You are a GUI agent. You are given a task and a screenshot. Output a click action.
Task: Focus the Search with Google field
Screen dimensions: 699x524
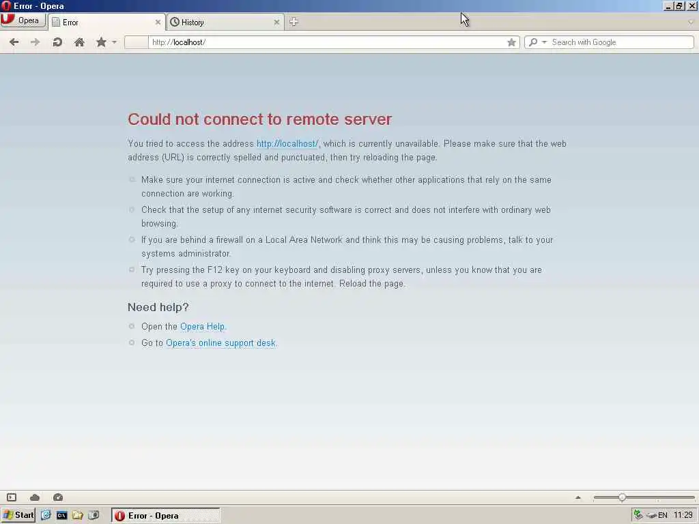click(x=621, y=42)
